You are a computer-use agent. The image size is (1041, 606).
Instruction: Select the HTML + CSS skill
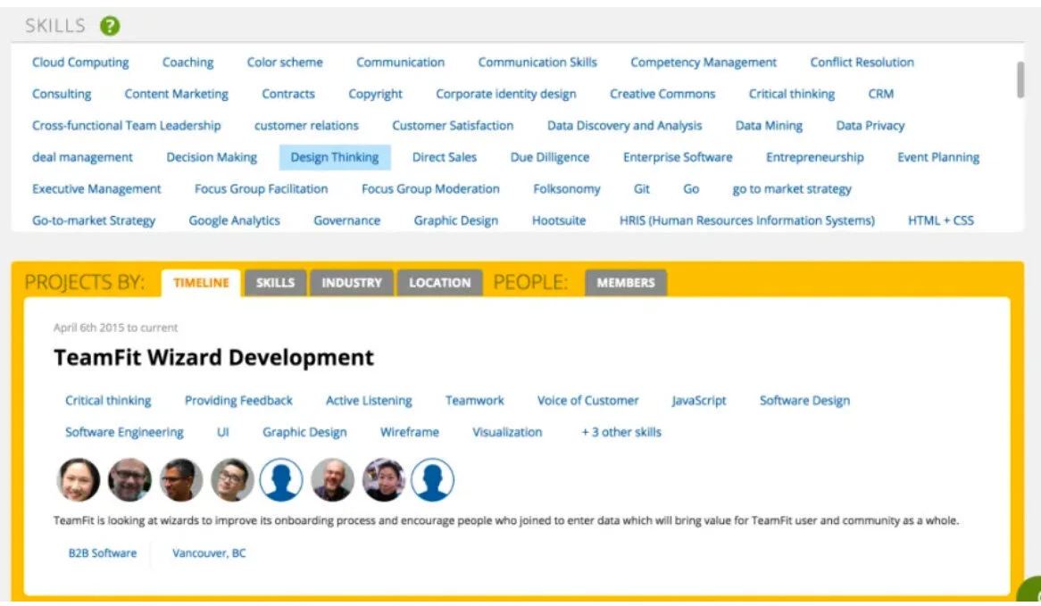pyautogui.click(x=941, y=220)
